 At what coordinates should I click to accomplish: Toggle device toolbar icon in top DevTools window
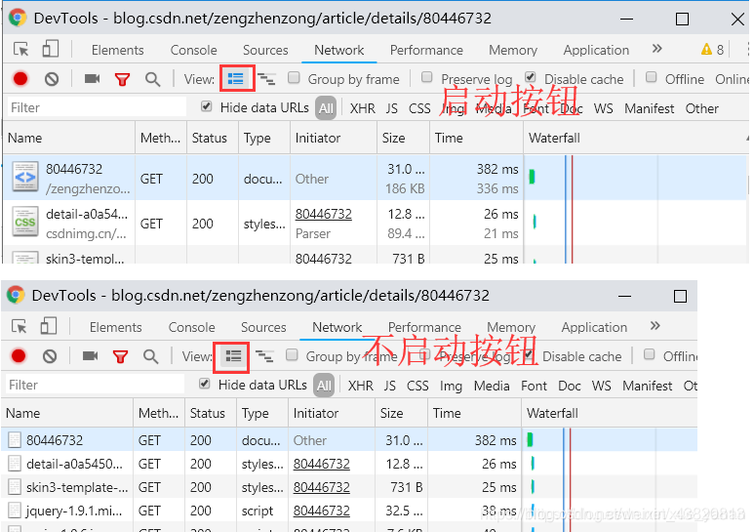click(x=50, y=49)
